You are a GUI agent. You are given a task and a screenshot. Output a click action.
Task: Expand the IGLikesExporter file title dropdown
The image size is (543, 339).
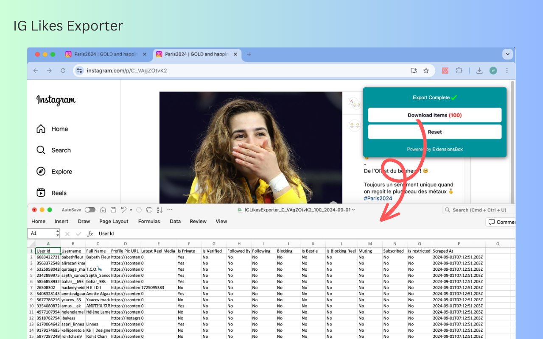[x=353, y=210]
